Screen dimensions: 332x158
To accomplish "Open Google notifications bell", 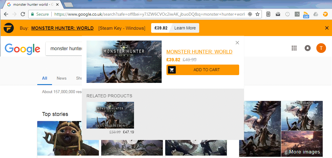I will coord(308,48).
